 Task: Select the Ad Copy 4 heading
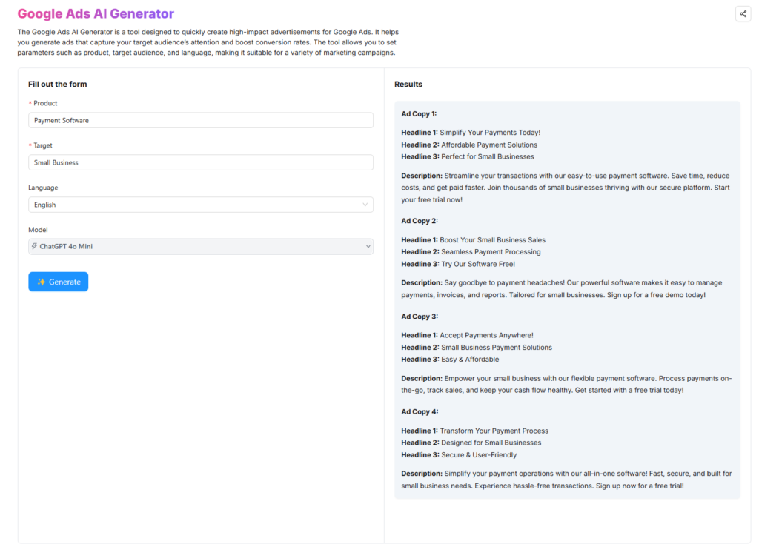[x=419, y=411]
